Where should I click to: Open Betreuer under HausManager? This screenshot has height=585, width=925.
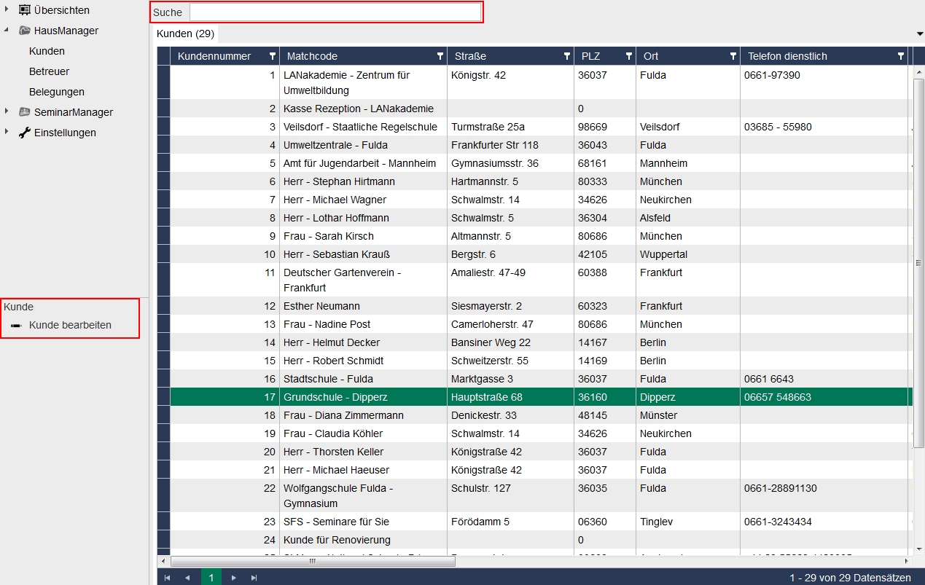click(49, 71)
